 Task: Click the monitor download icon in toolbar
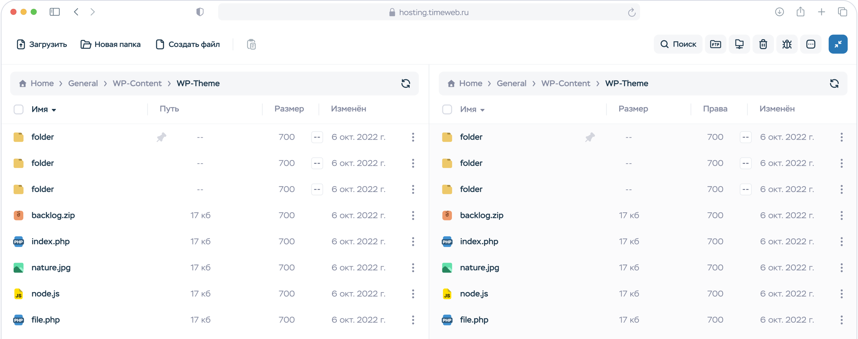[739, 44]
